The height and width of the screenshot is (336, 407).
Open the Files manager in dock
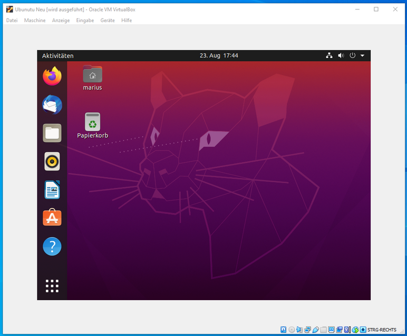click(52, 133)
